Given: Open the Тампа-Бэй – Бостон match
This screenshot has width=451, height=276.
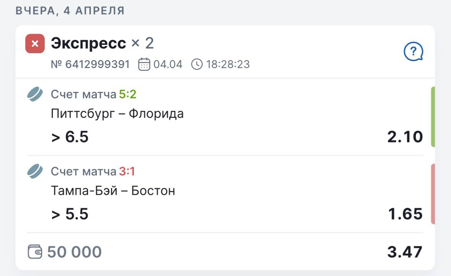Looking at the screenshot, I should coord(113,191).
